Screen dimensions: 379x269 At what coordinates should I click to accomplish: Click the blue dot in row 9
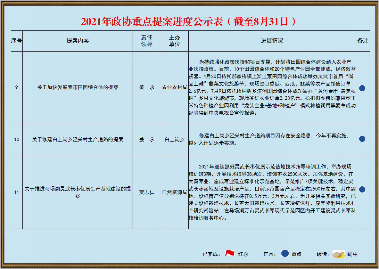pyautogui.click(x=362, y=88)
